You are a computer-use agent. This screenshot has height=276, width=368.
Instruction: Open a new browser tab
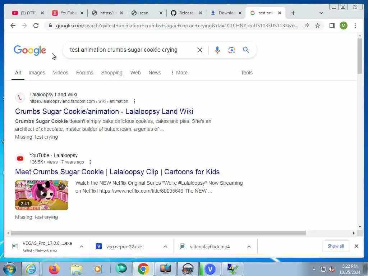(x=293, y=13)
